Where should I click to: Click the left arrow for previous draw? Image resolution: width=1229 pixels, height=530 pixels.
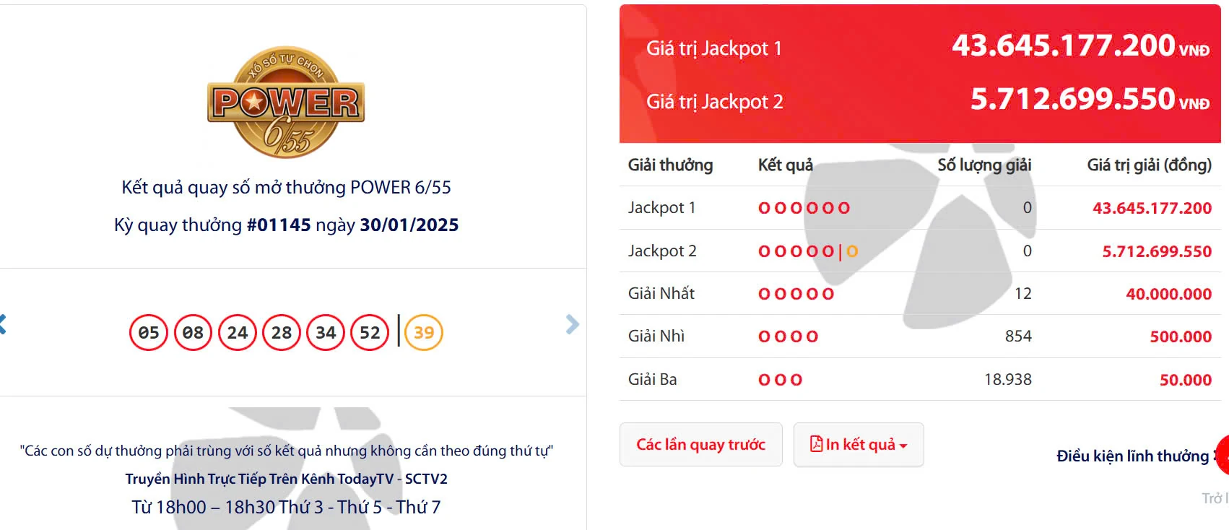pos(2,325)
